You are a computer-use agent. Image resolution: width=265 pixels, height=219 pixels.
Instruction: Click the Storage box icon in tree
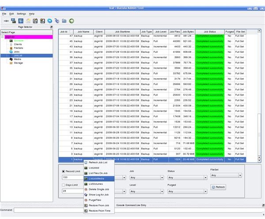pos(11,63)
